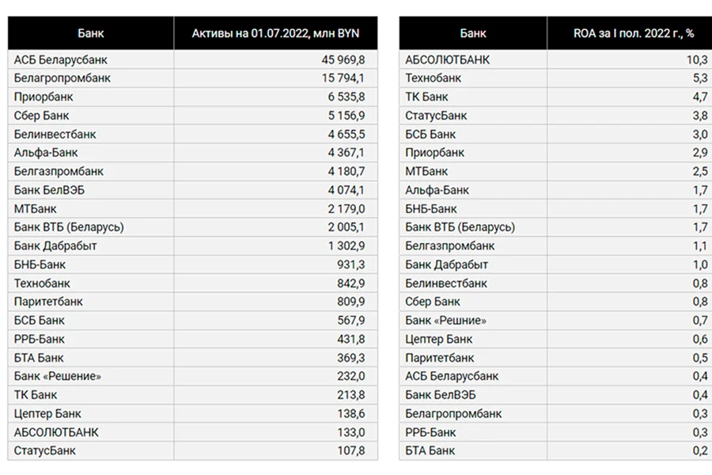Select Банк Дабрабыт in the assets table
Image resolution: width=712 pixels, height=475 pixels.
click(x=55, y=246)
